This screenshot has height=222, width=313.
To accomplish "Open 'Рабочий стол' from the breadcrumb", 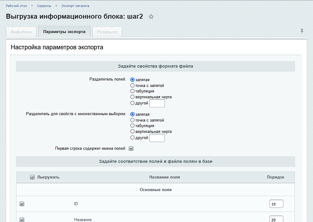I will coord(16,6).
